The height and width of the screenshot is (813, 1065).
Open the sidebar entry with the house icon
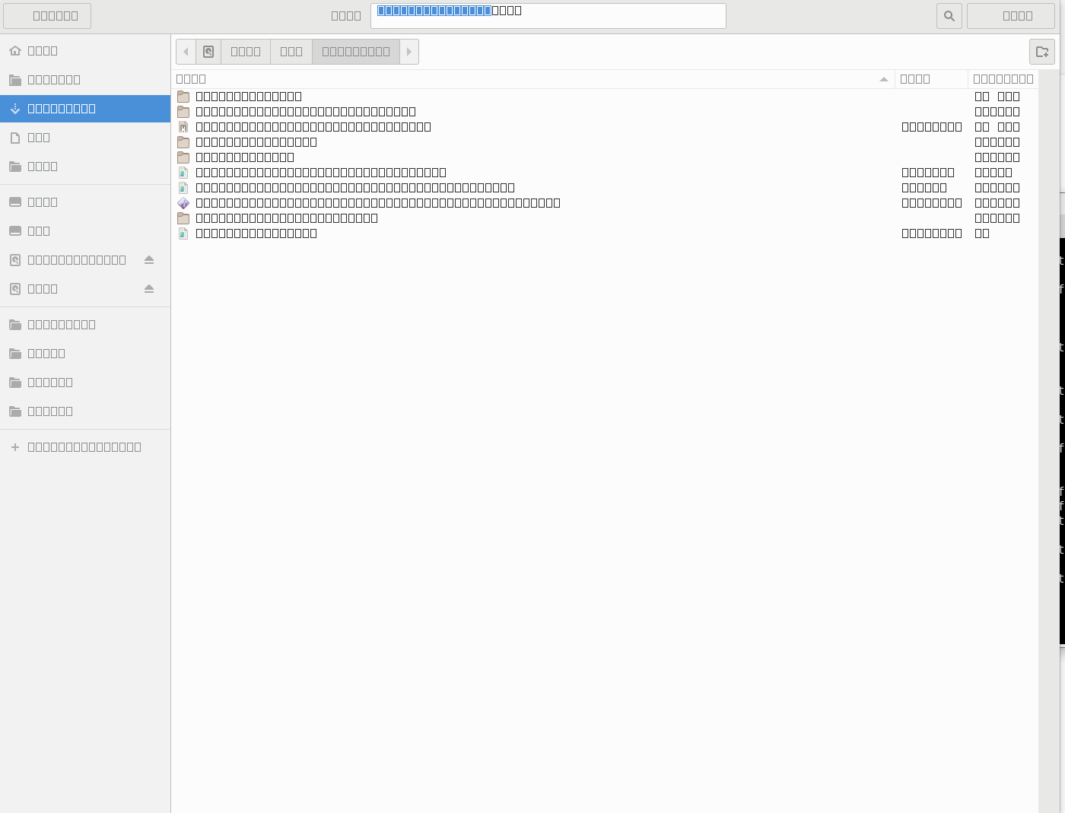(85, 51)
